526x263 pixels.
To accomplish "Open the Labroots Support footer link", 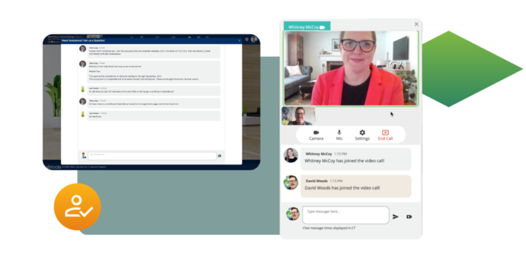I will (x=97, y=167).
